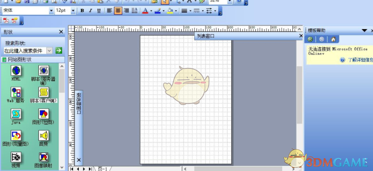Open the 宋体 font name dropdown
Viewport: 373px width, 171px height.
pos(51,11)
